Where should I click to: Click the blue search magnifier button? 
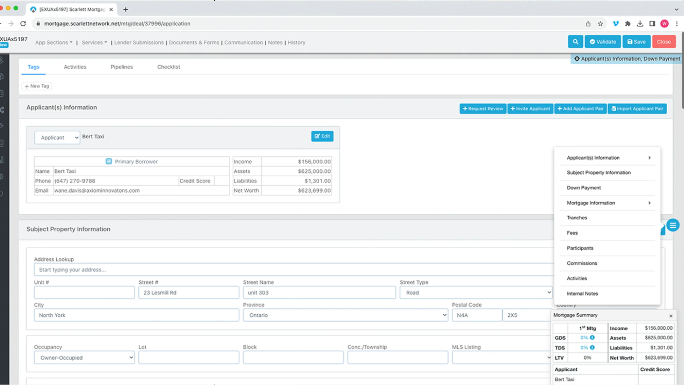[x=575, y=42]
